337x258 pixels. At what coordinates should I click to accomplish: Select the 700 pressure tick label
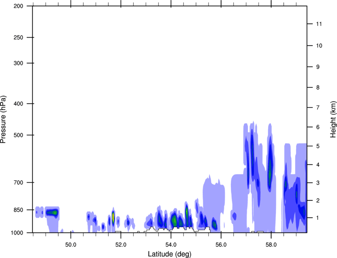[x=18, y=182]
